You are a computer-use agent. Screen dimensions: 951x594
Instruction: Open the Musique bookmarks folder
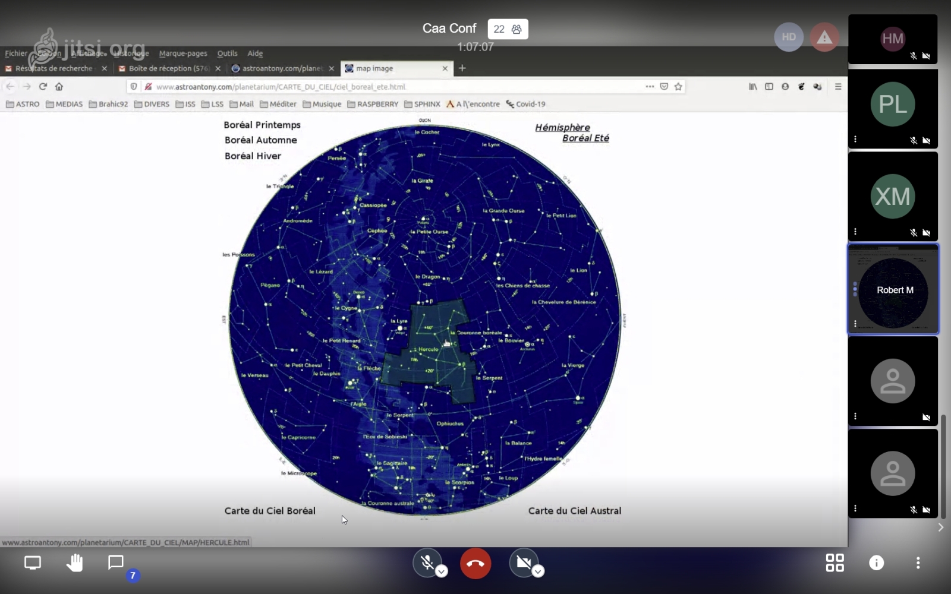(x=322, y=104)
